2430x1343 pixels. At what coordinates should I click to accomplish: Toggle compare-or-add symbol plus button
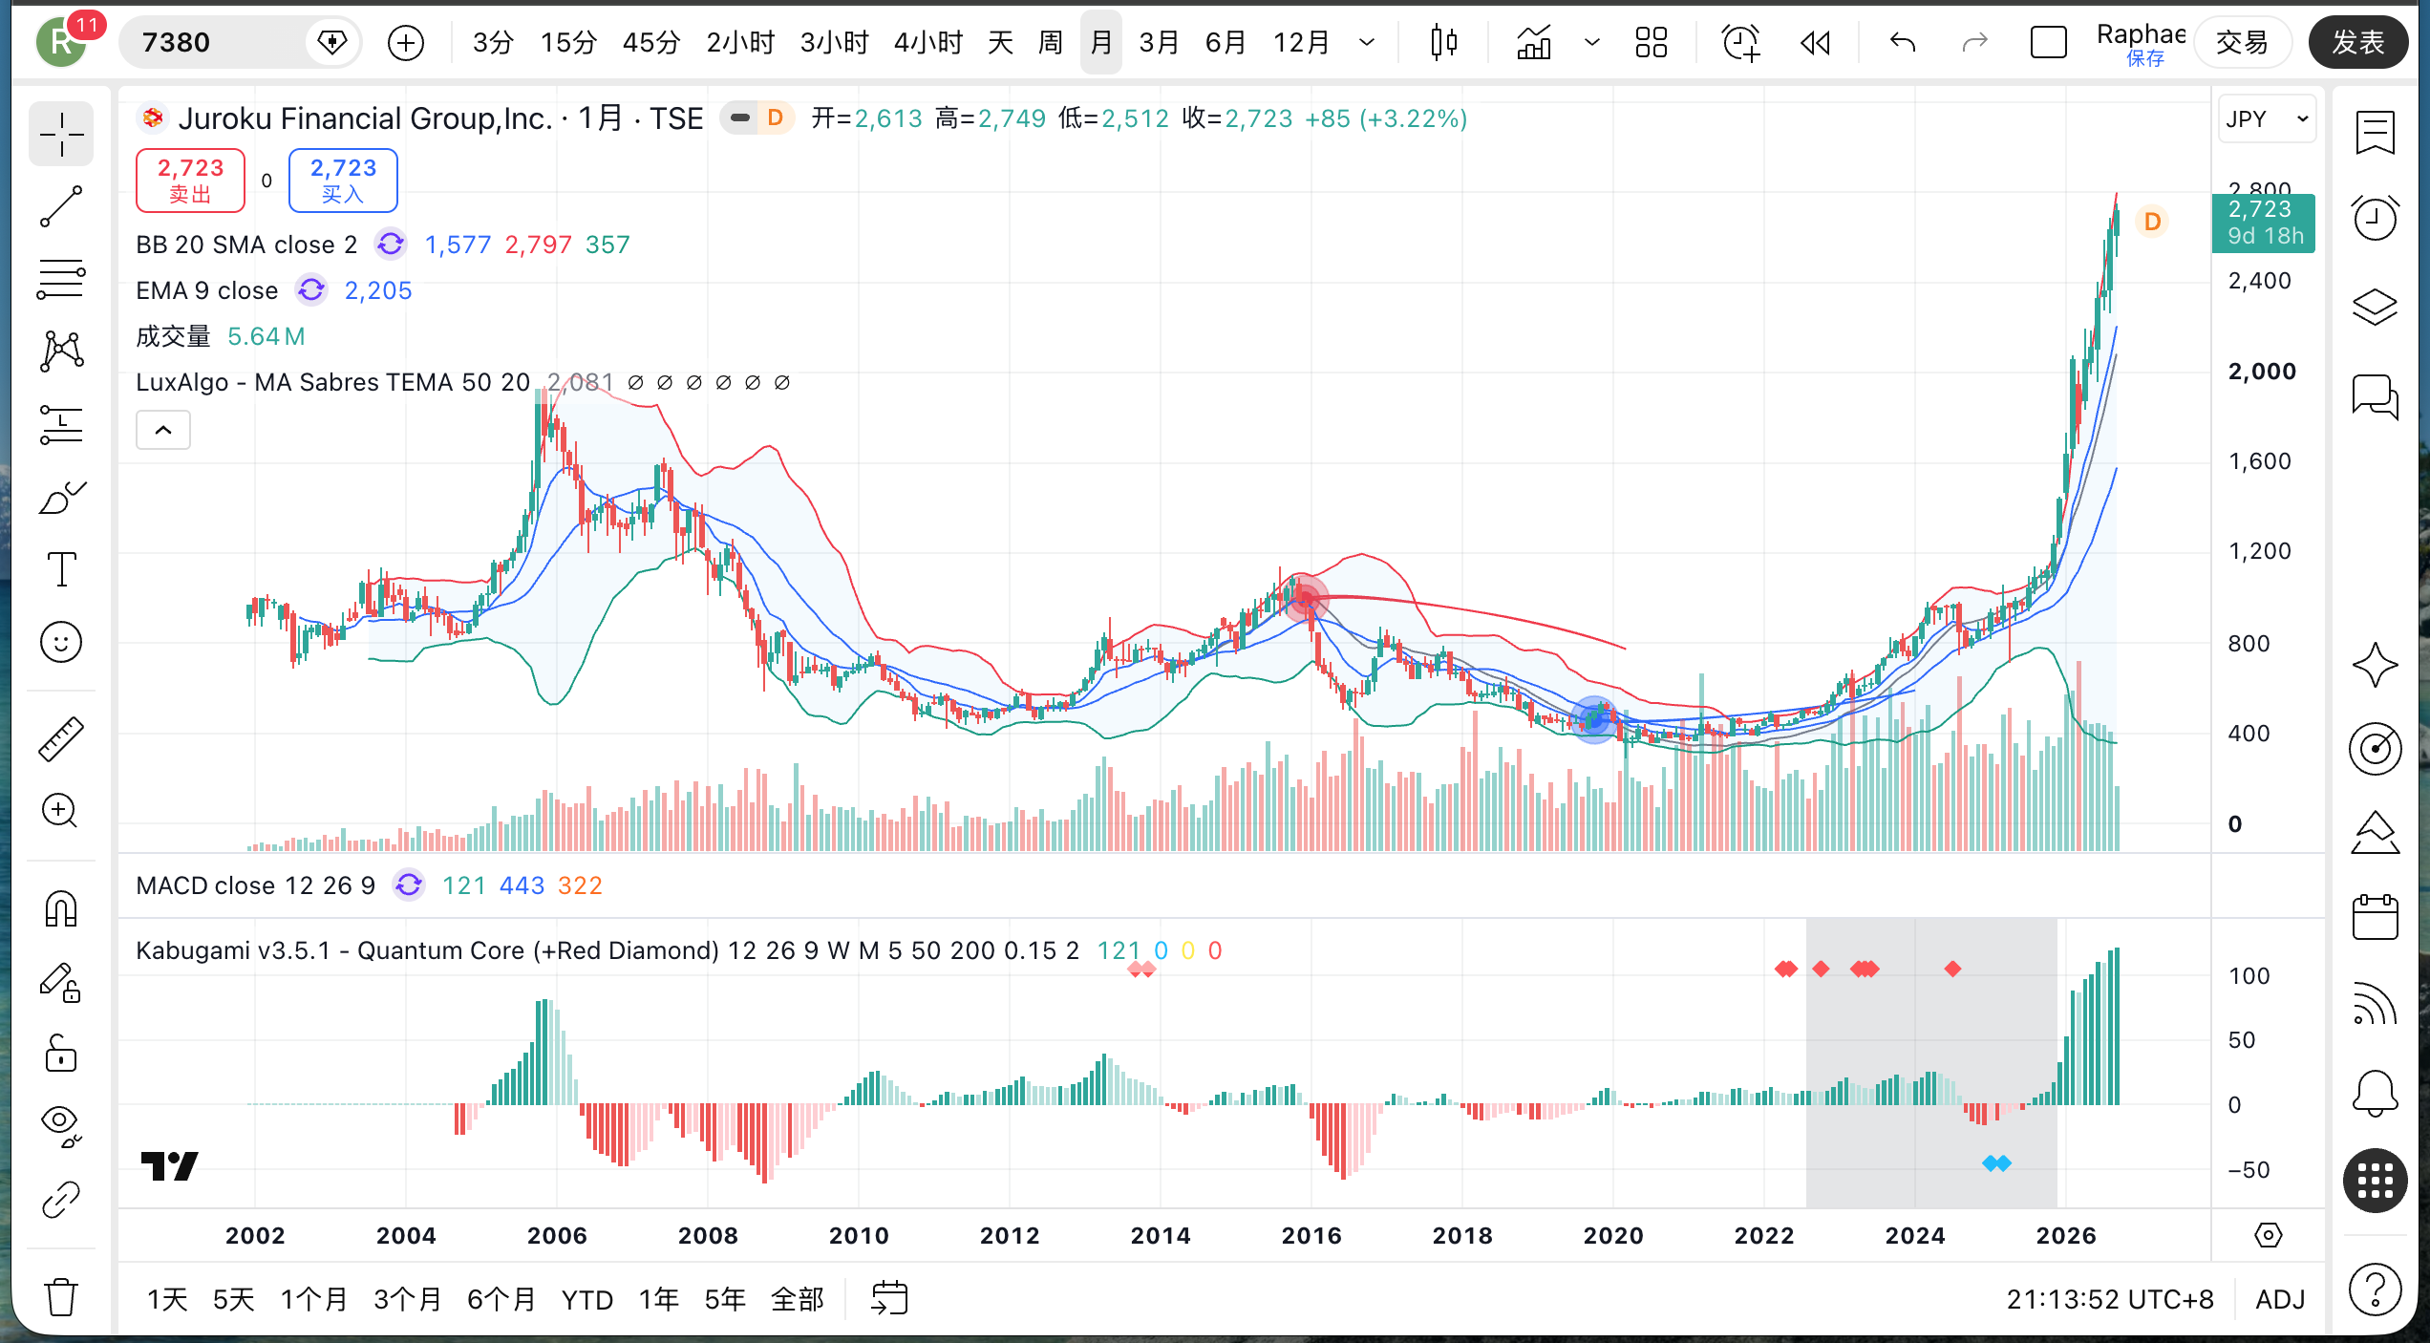406,42
